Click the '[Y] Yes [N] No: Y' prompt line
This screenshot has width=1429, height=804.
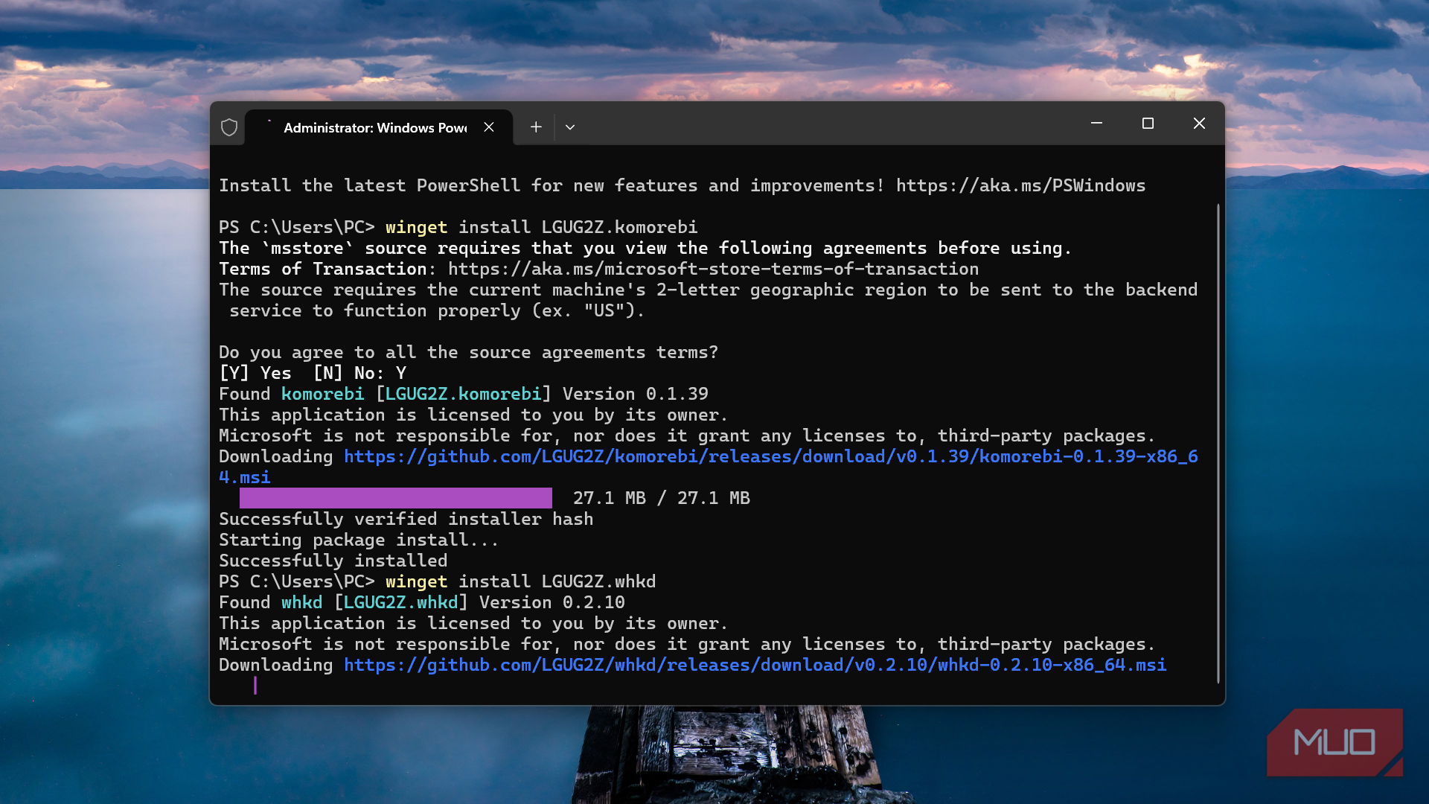click(313, 373)
